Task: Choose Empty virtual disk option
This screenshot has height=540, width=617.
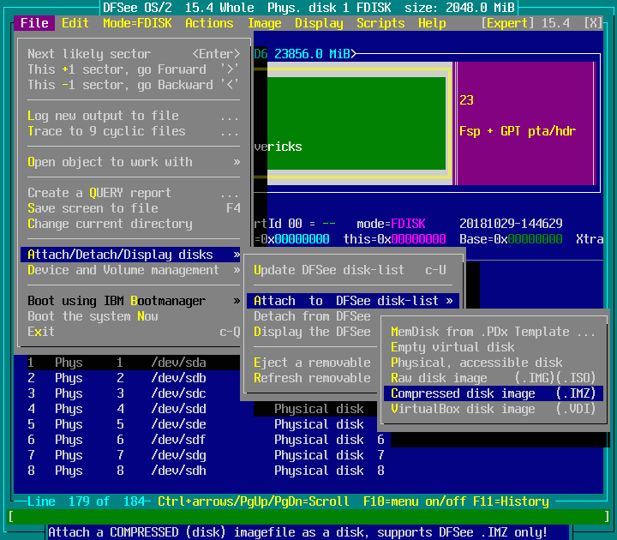Action: tap(452, 347)
